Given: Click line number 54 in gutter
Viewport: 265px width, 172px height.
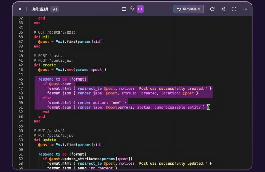Looking at the screenshot, I should tap(21, 121).
